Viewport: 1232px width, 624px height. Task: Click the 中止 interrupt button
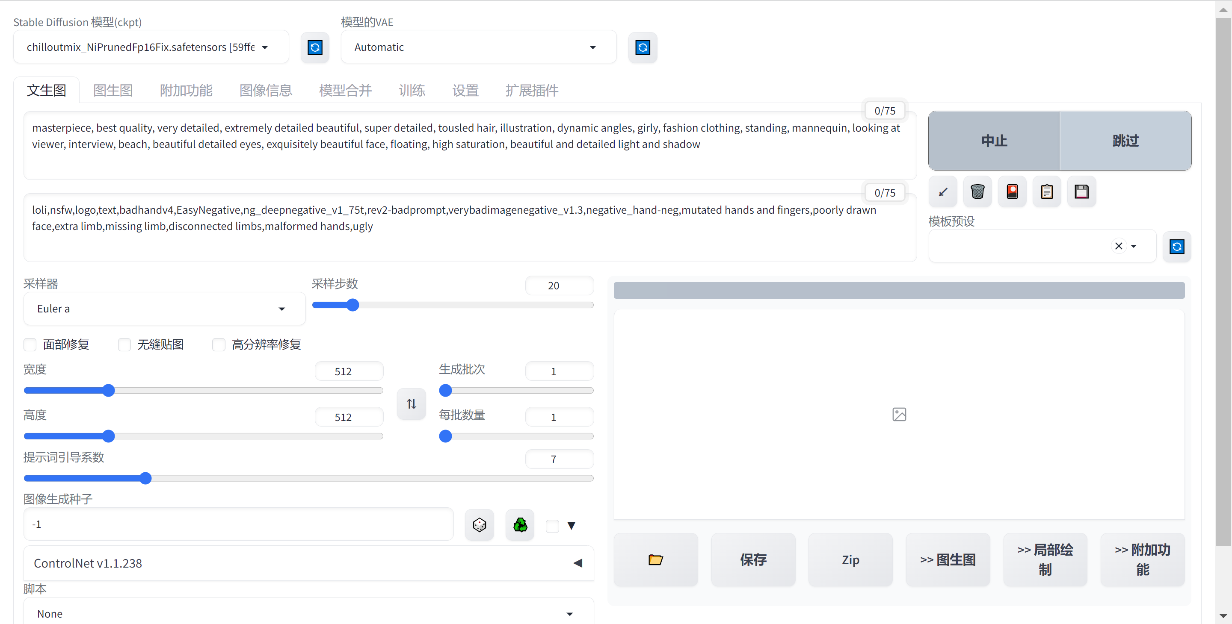[x=994, y=141]
